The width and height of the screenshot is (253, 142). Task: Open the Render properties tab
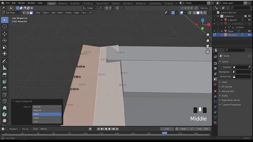215,64
